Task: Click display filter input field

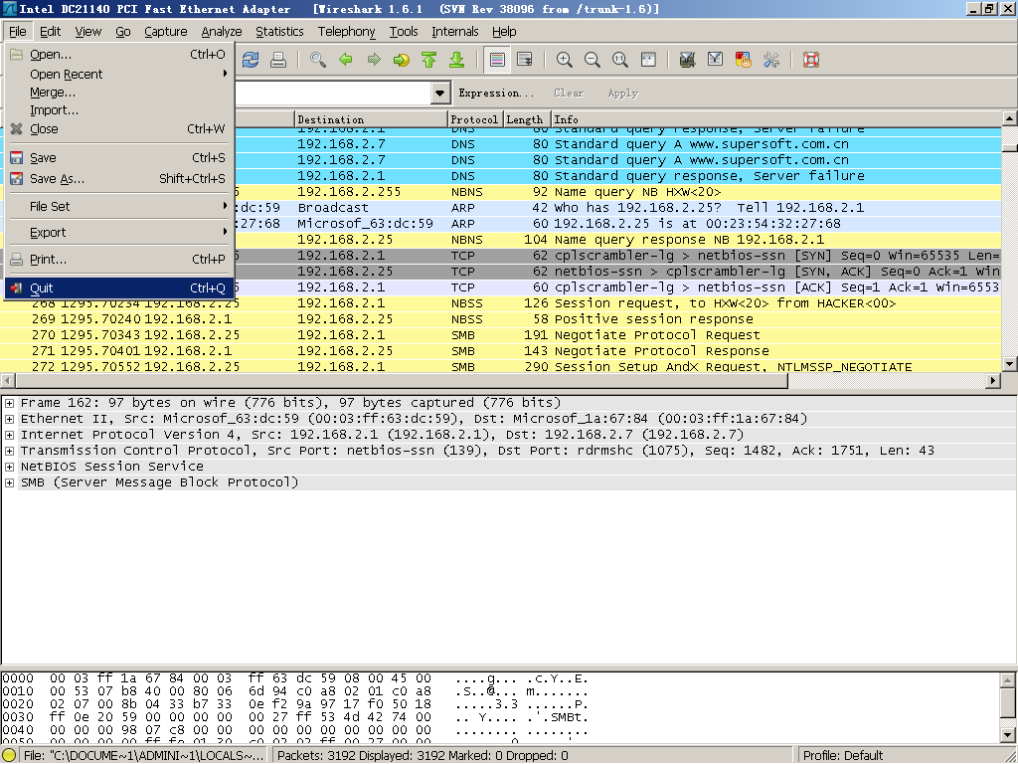Action: [332, 93]
